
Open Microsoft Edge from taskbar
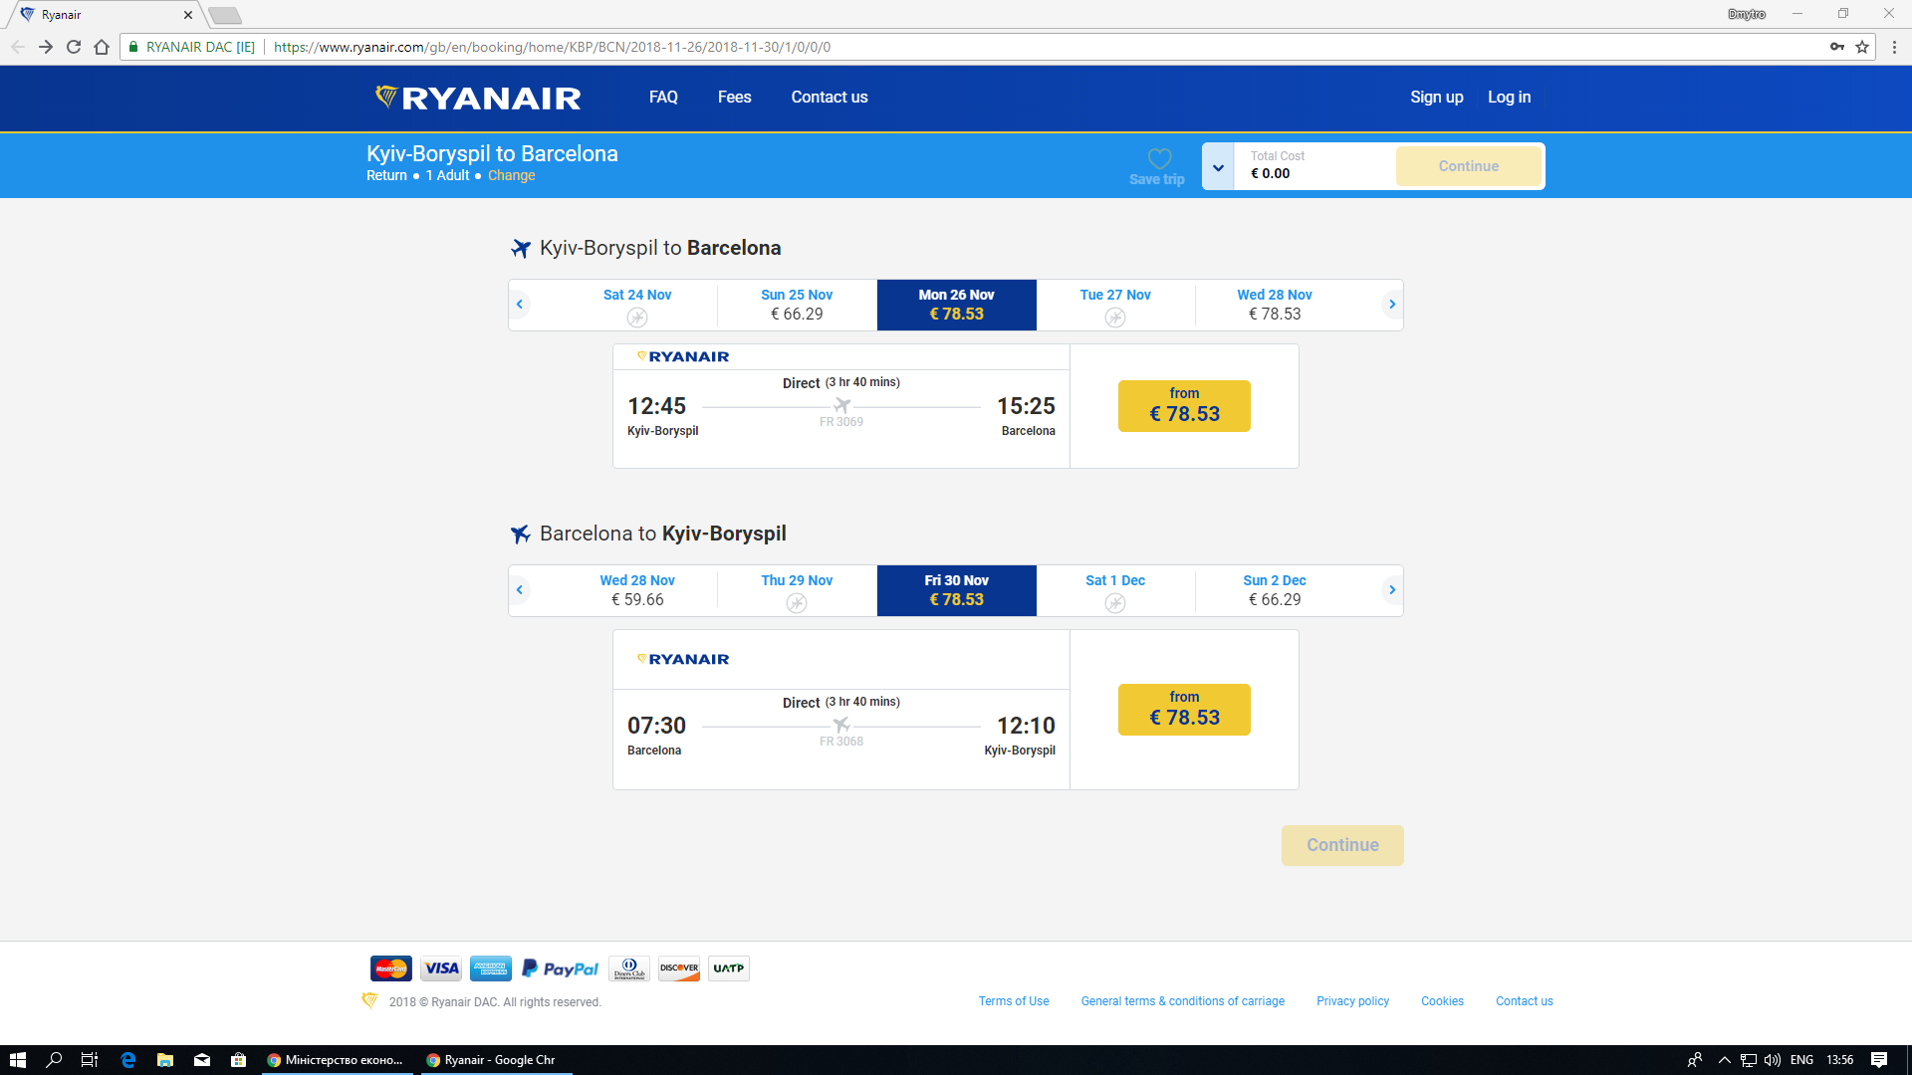(x=127, y=1060)
